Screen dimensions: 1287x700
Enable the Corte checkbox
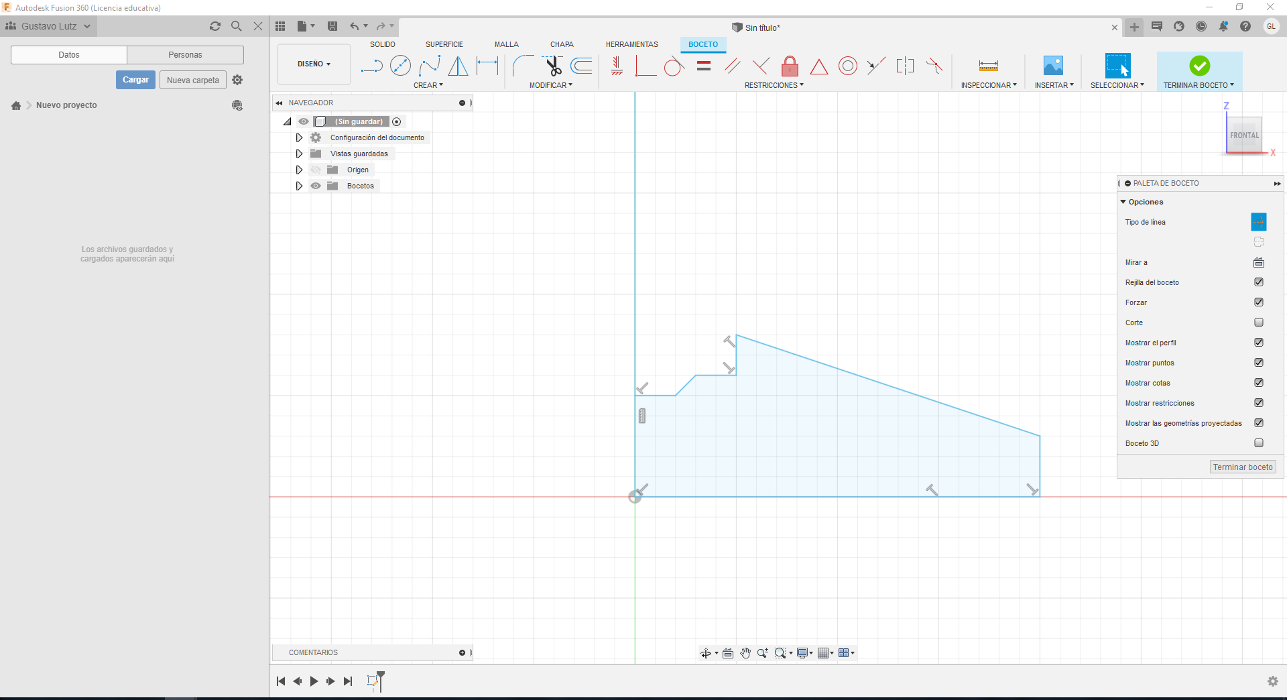click(x=1259, y=323)
